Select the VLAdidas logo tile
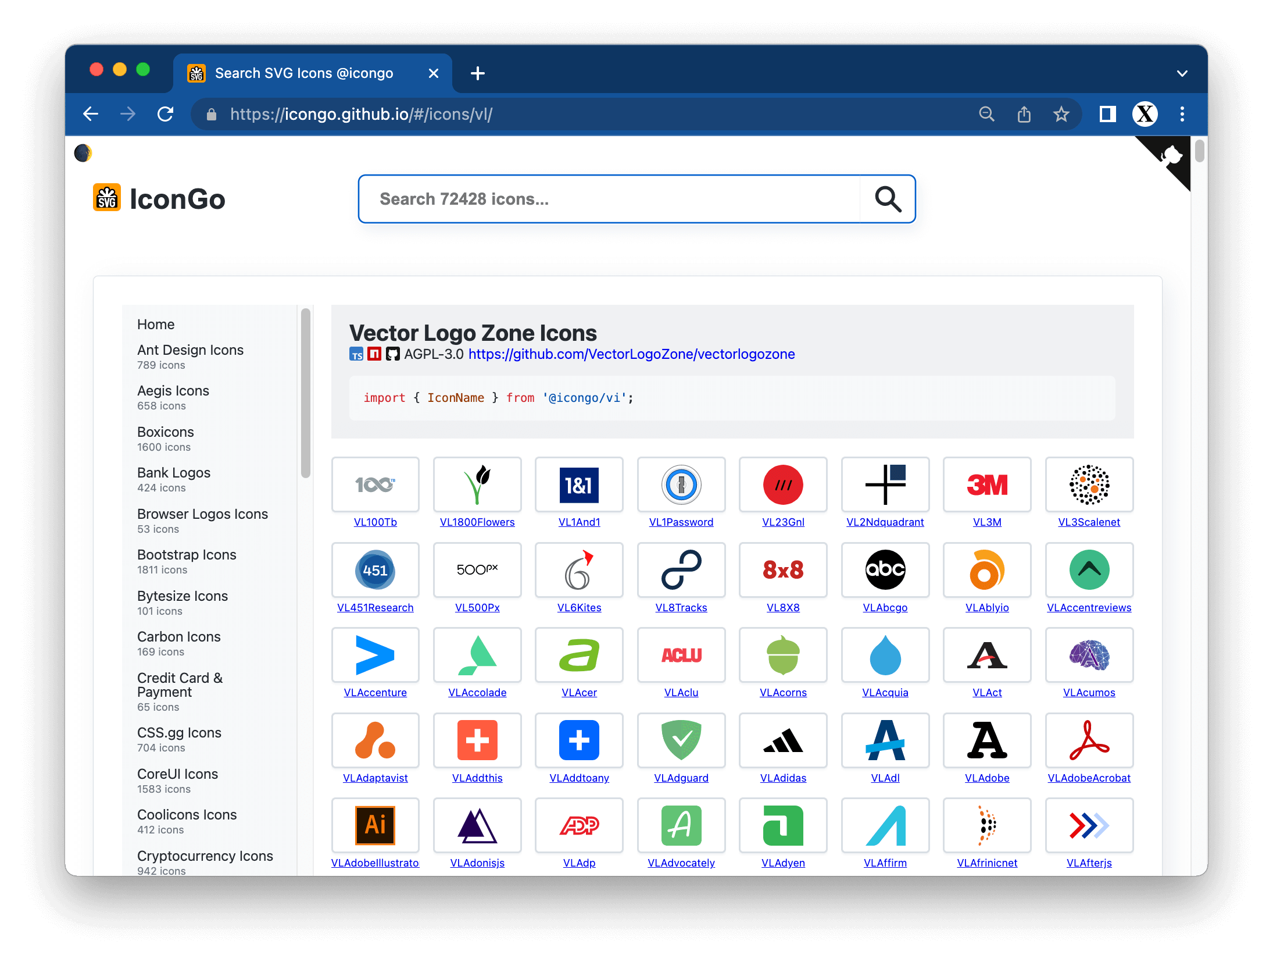 (782, 740)
